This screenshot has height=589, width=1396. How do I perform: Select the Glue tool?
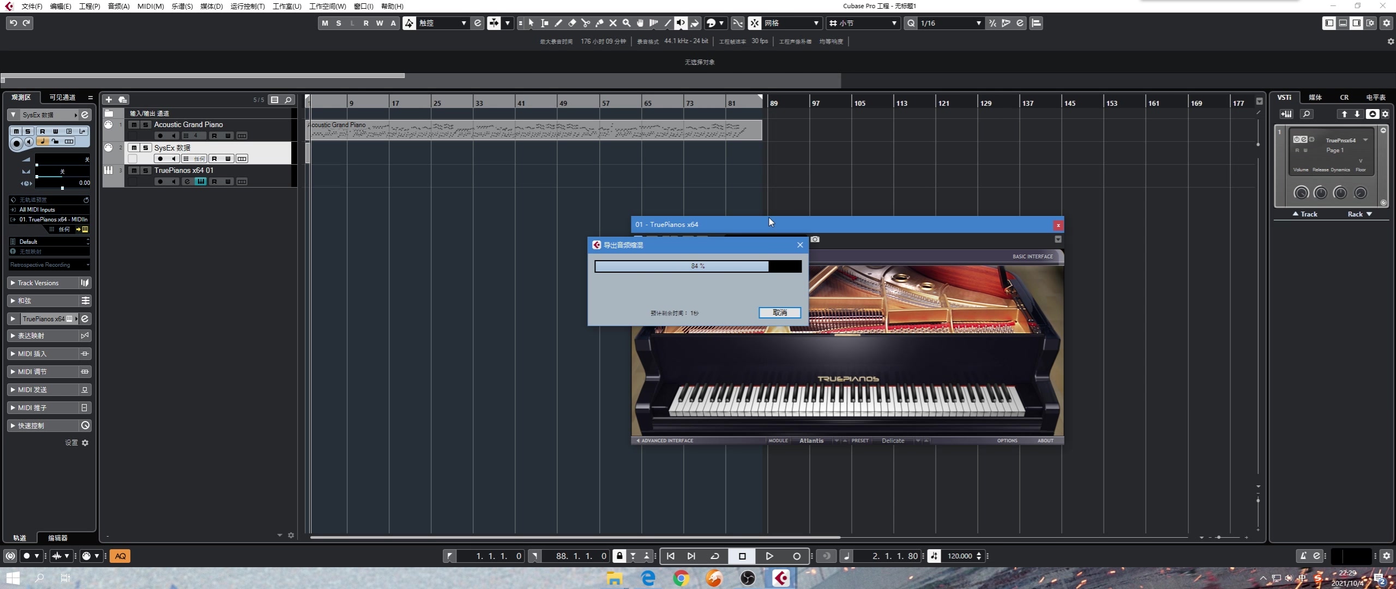coord(599,23)
